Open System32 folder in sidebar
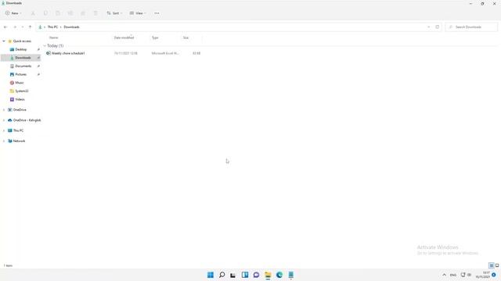Viewport: 501px width, 281px height. pyautogui.click(x=22, y=91)
